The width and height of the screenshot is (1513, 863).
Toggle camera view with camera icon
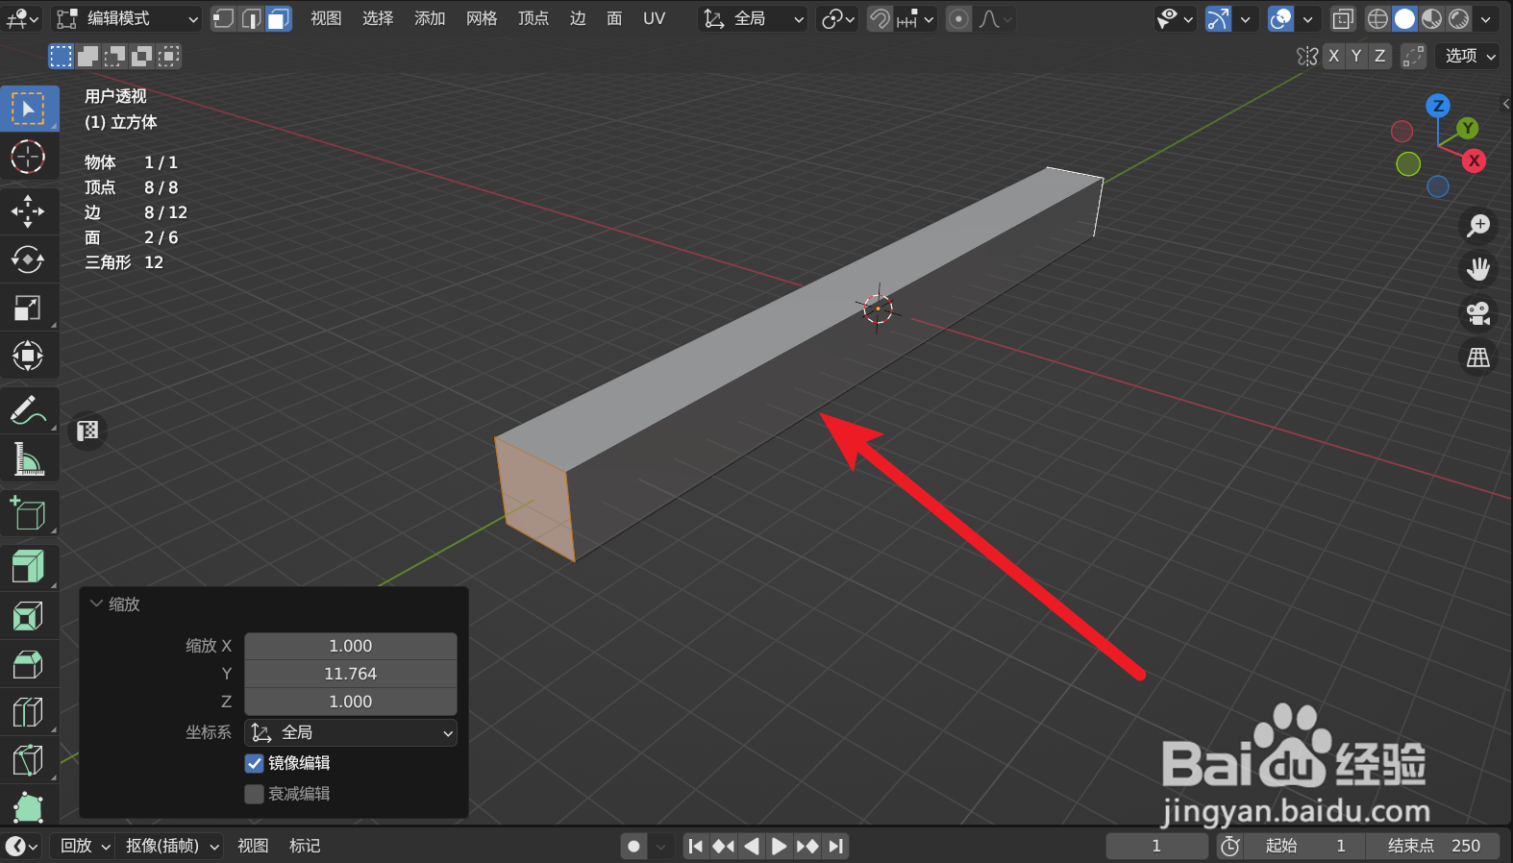pyautogui.click(x=1478, y=313)
